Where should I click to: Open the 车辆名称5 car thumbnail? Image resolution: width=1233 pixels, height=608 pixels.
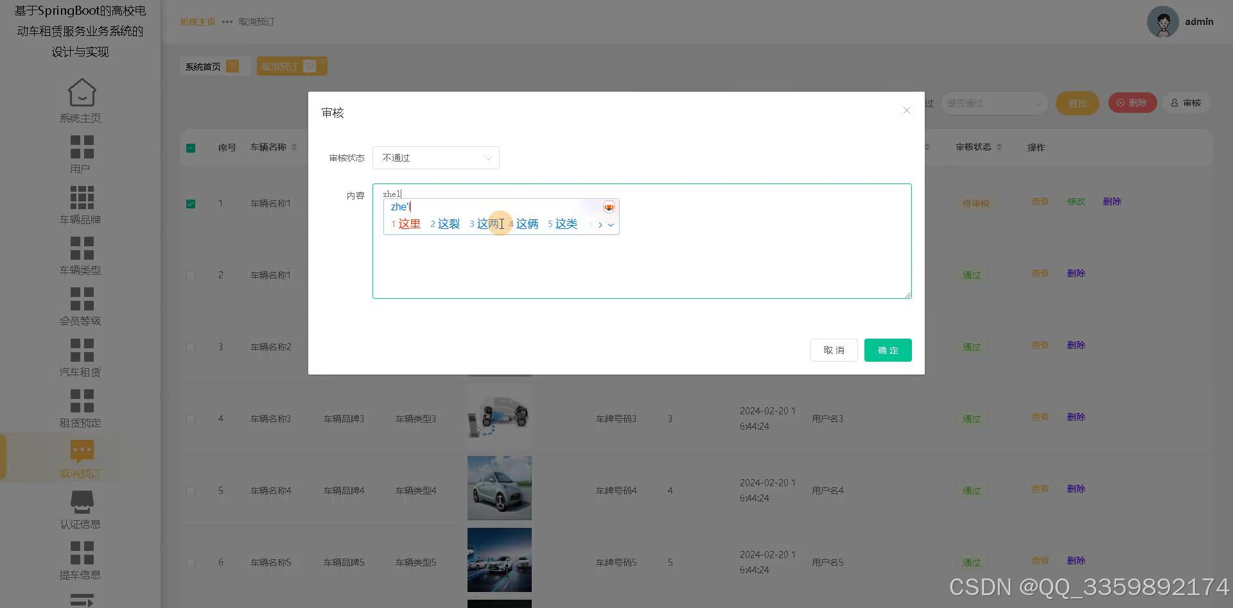[500, 560]
